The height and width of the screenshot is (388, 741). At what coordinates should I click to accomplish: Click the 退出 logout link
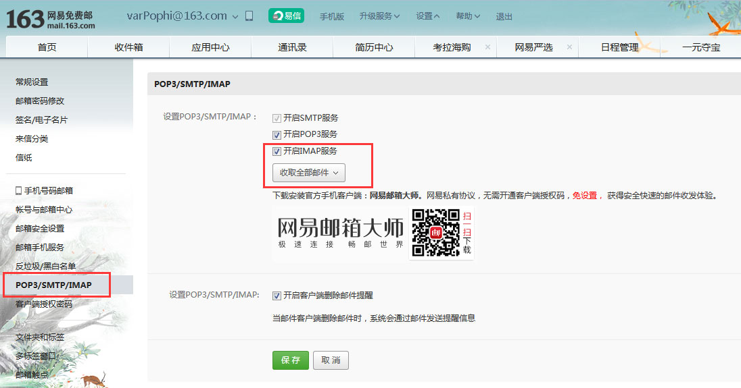coord(504,16)
